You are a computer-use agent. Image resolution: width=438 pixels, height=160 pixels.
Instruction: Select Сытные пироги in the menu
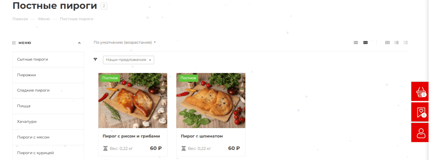(48, 59)
